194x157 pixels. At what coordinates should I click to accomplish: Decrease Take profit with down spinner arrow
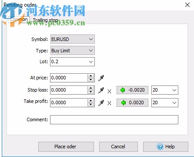click(x=91, y=105)
